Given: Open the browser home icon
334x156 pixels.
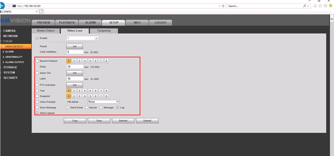Looking at the screenshot, I should coord(315,6).
